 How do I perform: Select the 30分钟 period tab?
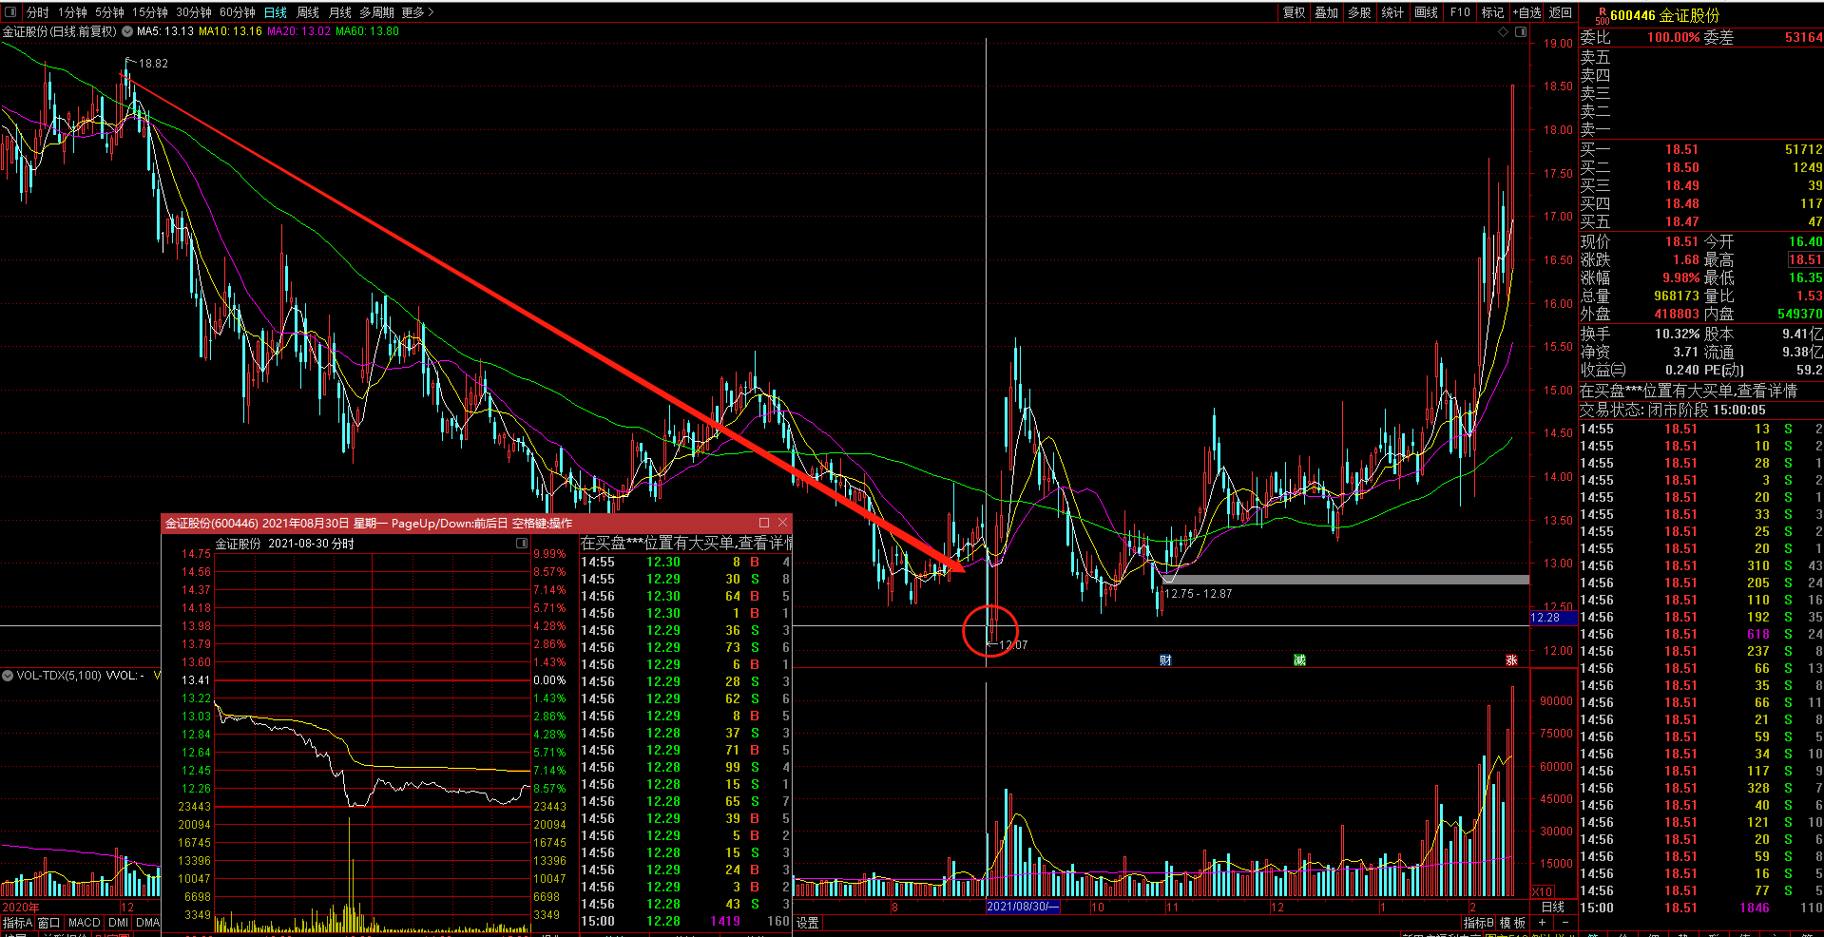tap(194, 12)
